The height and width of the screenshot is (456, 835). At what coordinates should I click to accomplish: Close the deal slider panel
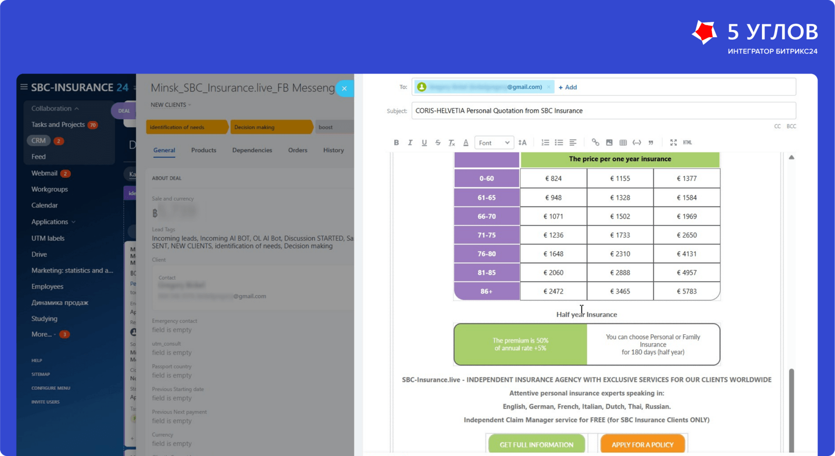(344, 88)
